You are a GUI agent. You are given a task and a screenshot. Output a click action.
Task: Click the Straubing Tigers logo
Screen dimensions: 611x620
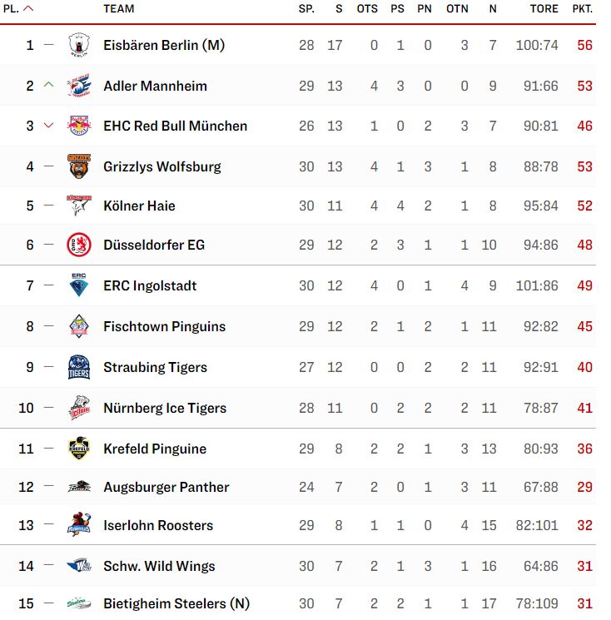79,367
